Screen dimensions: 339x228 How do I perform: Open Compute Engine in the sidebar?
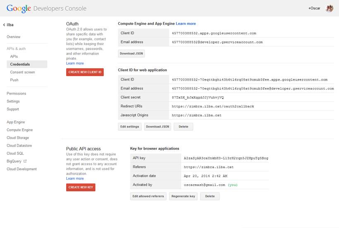coord(19,130)
